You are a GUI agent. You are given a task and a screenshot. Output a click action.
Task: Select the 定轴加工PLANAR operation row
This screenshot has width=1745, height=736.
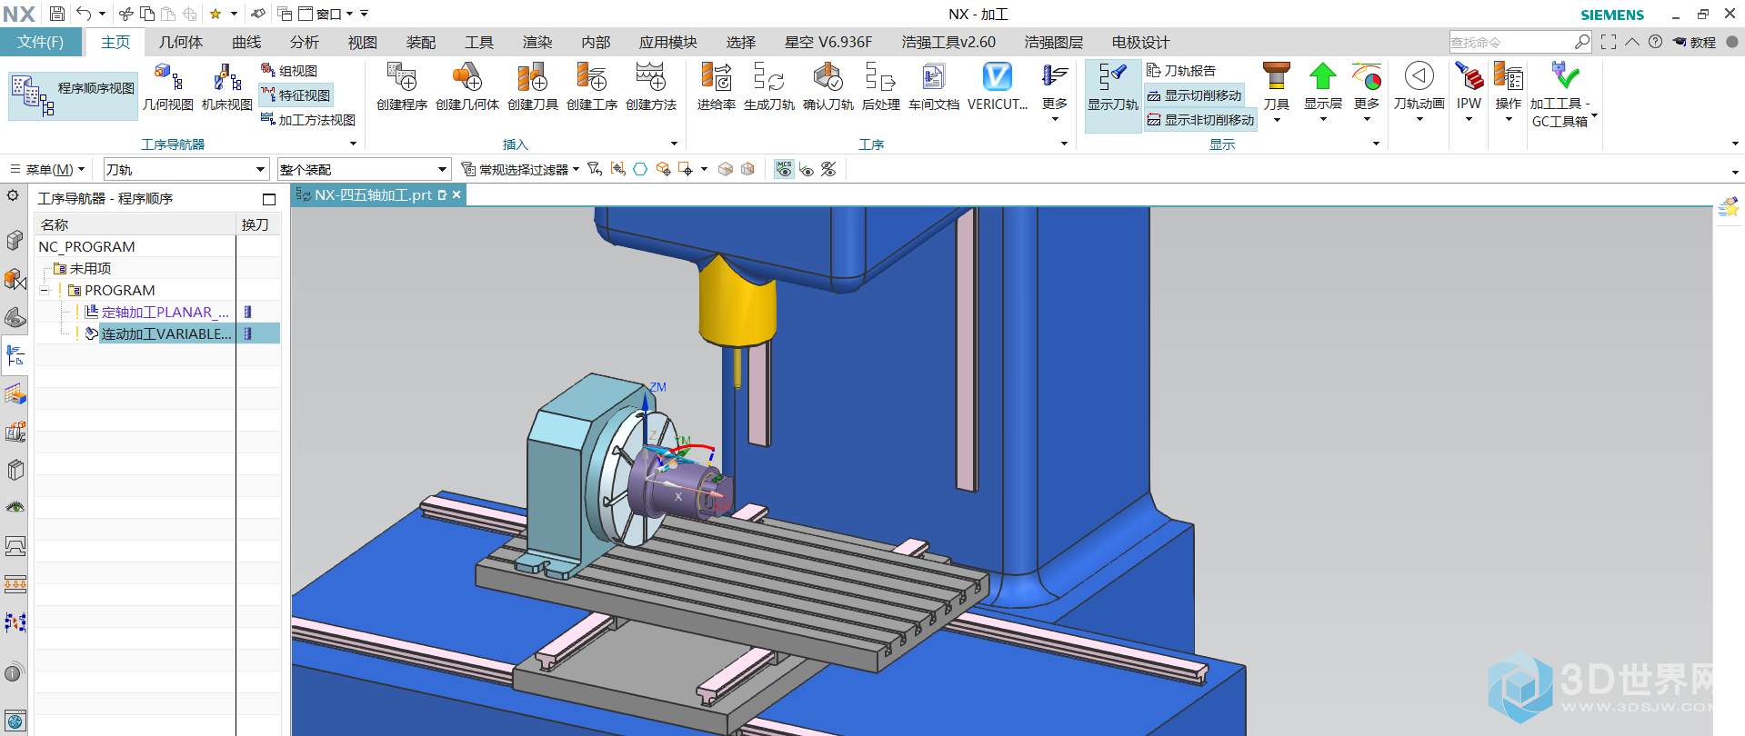pos(156,313)
